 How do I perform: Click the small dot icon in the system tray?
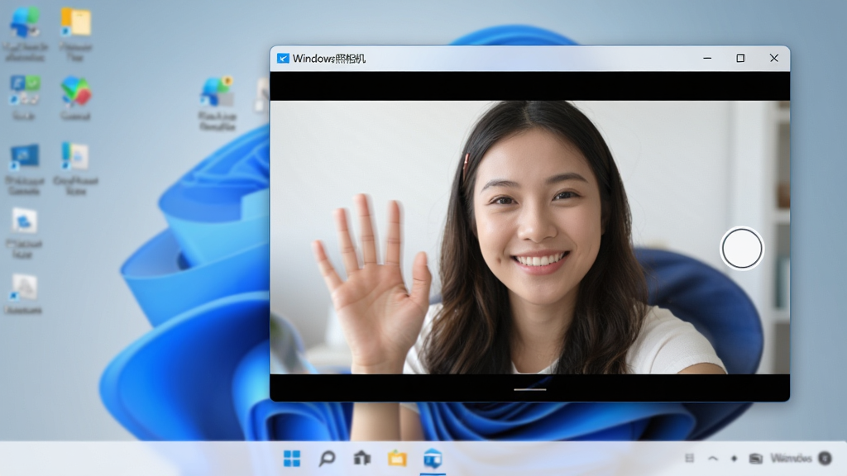coord(734,459)
